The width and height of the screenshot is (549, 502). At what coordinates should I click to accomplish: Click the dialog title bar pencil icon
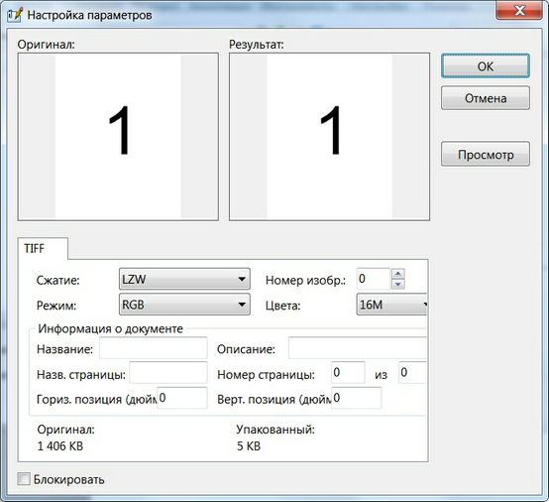tap(15, 15)
